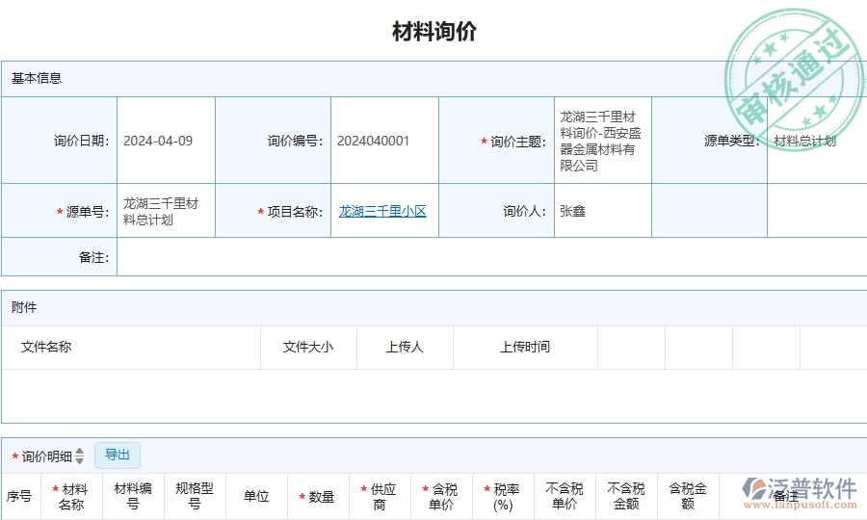Click the 询价主题 field label
Screen dimensions: 867x520
[513, 142]
